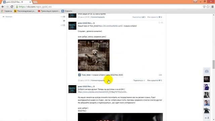
Task: Open the YouTube Трансляция bookmark
Action: [x=49, y=11]
